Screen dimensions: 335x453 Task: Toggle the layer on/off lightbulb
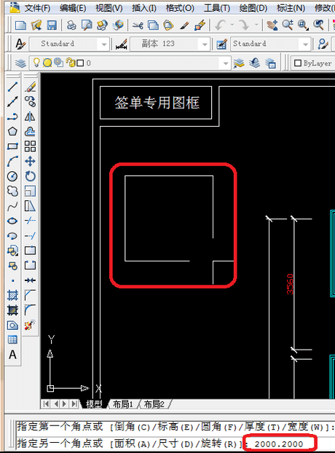(x=36, y=63)
